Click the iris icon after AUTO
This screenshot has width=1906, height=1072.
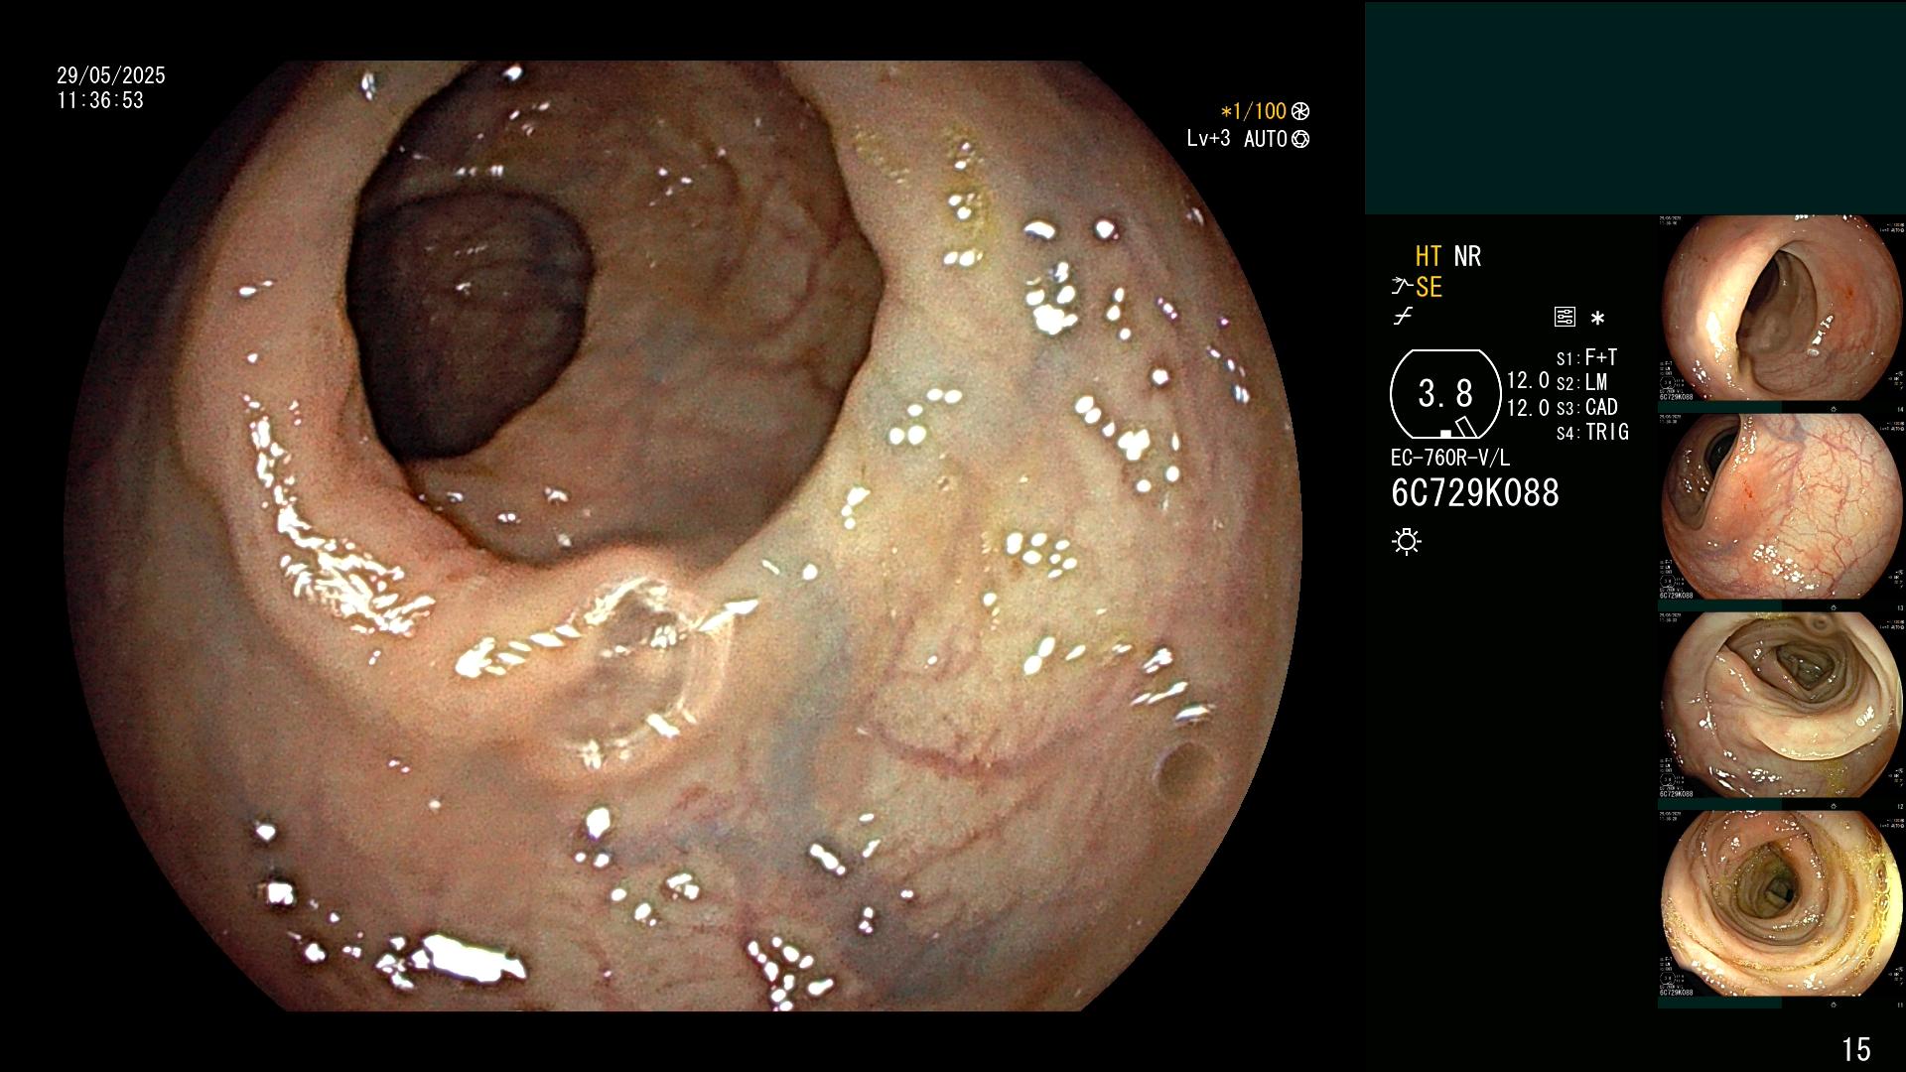click(x=1300, y=139)
